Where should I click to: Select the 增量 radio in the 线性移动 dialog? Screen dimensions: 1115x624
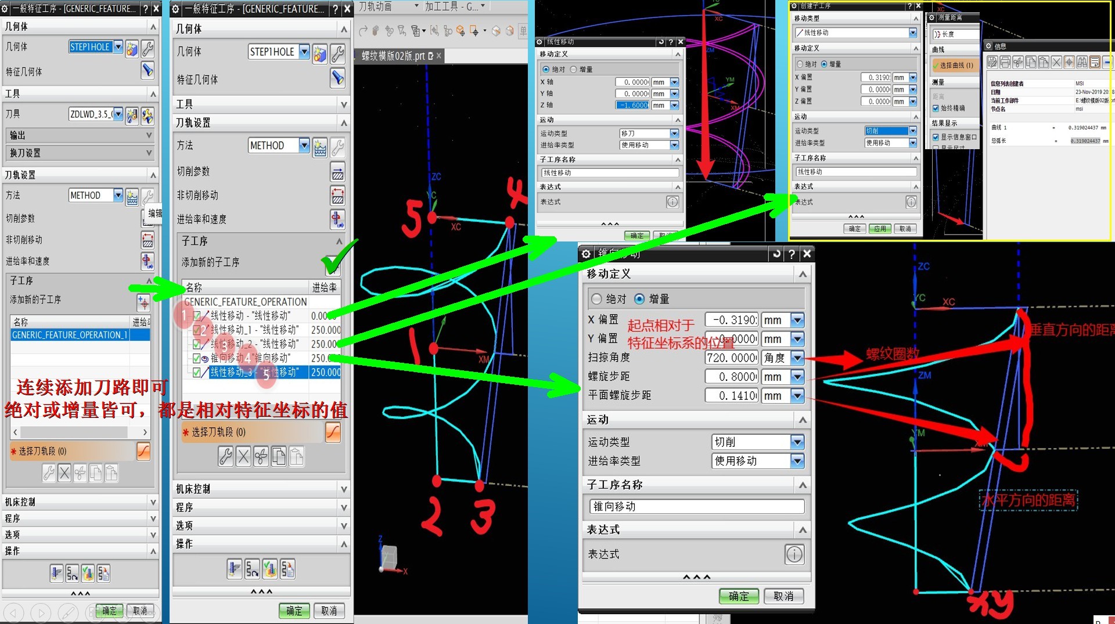pyautogui.click(x=573, y=69)
